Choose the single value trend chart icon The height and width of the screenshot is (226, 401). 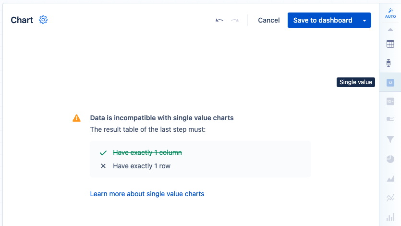[390, 101]
